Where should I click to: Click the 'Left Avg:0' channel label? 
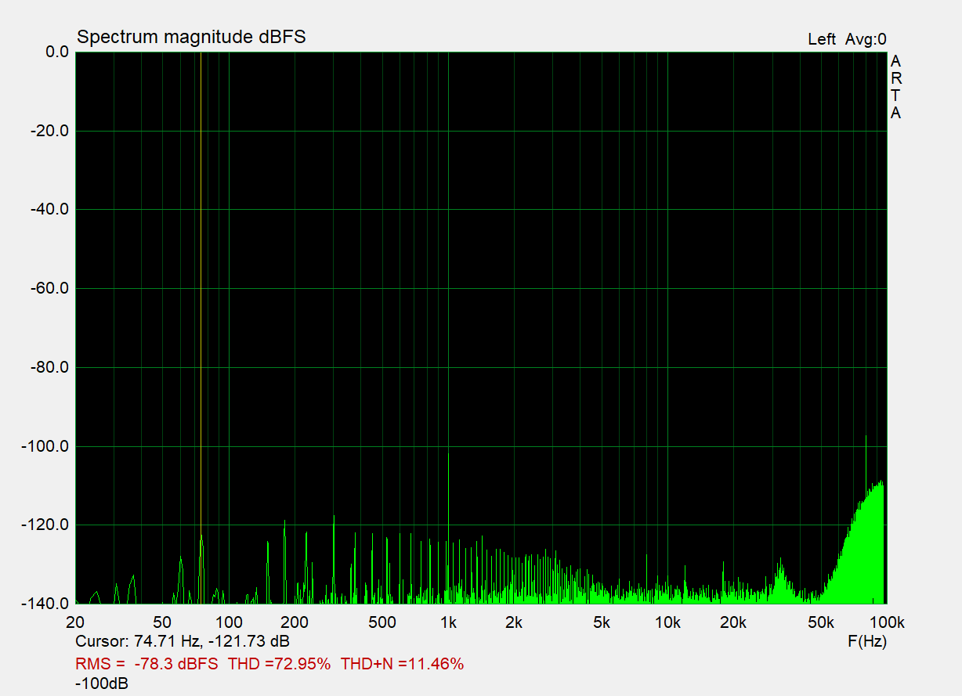point(847,39)
